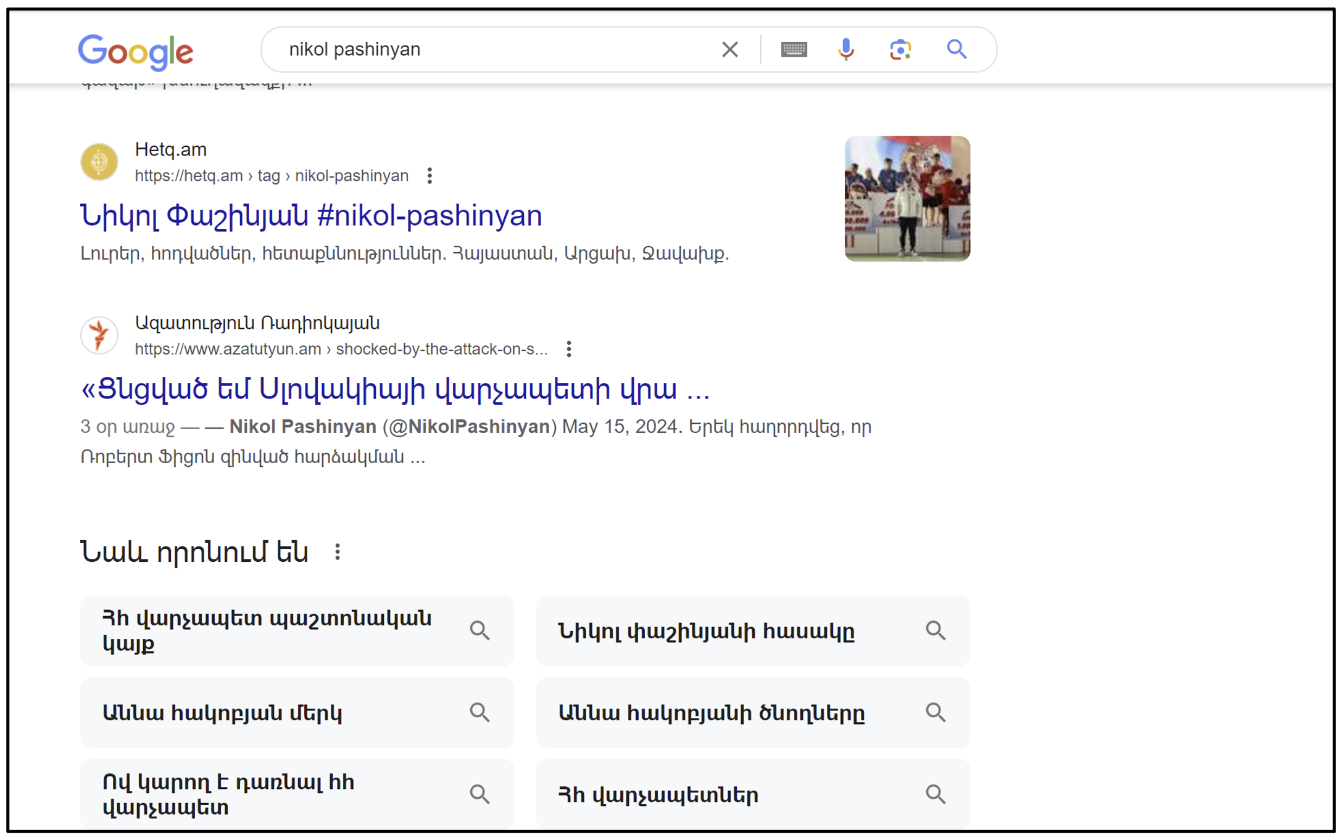The width and height of the screenshot is (1344, 840).
Task: Click the hetq.am tag nikol-pashinyan URL
Action: pos(272,176)
